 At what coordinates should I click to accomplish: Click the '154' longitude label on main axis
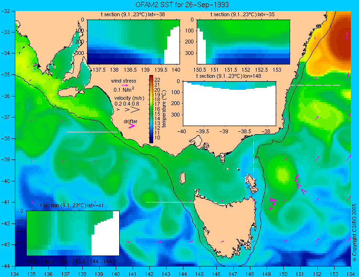coord(351,274)
